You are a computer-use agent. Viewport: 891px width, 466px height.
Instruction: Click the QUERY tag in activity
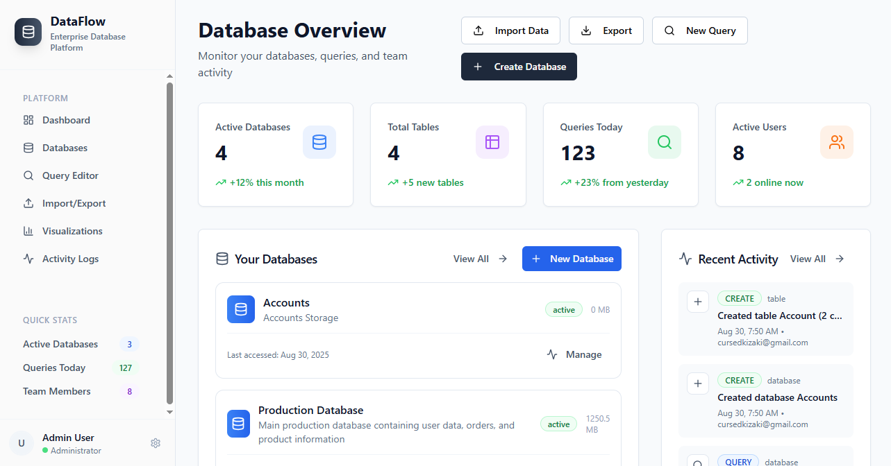(738, 462)
